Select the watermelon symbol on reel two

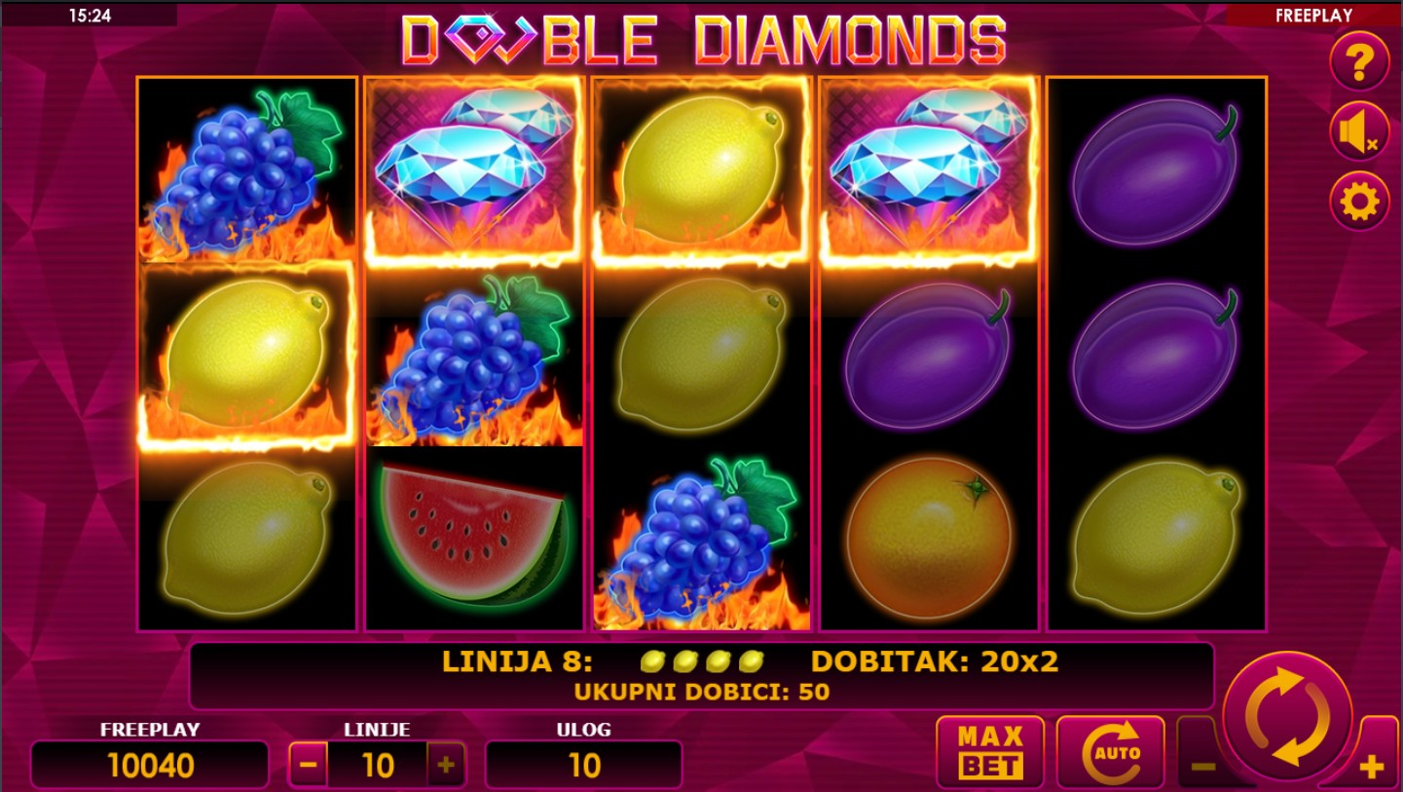(x=474, y=537)
